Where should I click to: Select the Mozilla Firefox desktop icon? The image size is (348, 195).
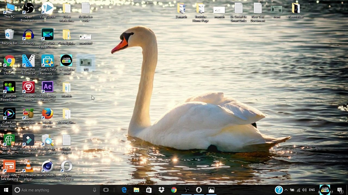(x=48, y=114)
